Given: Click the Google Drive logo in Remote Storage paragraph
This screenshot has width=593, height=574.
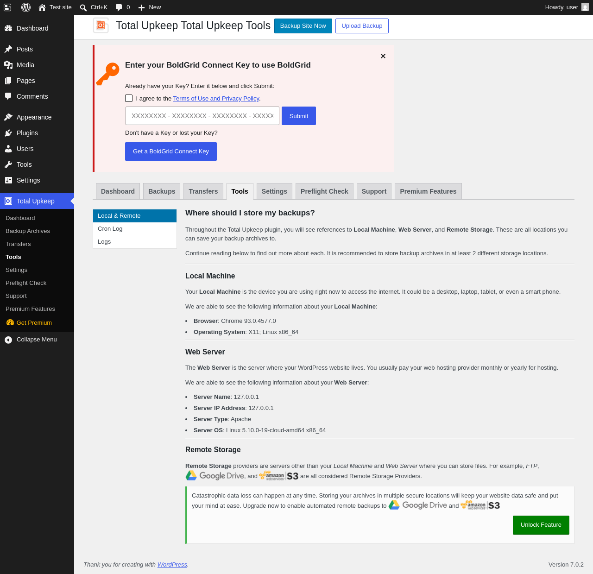Looking at the screenshot, I should pyautogui.click(x=215, y=476).
